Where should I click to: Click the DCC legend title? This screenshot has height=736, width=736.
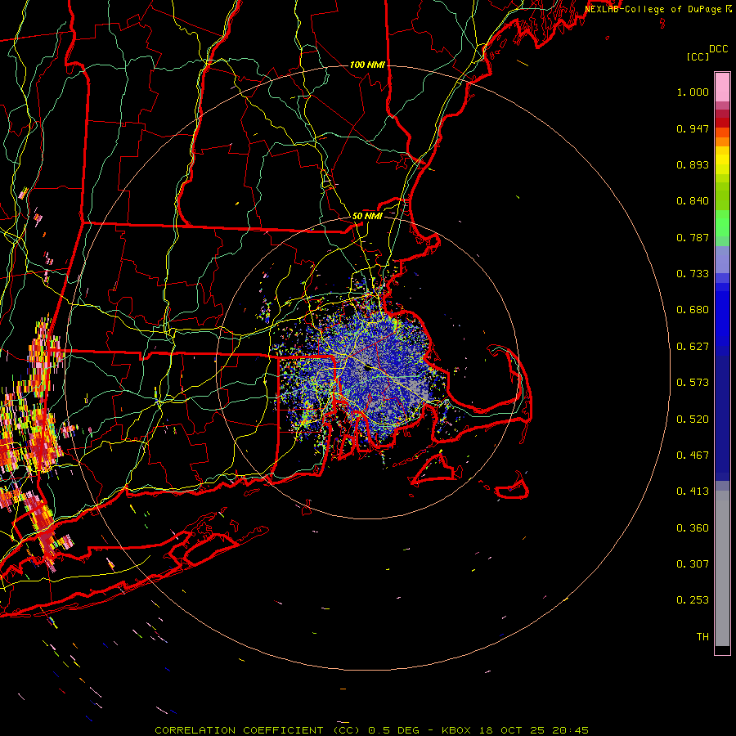tap(719, 49)
